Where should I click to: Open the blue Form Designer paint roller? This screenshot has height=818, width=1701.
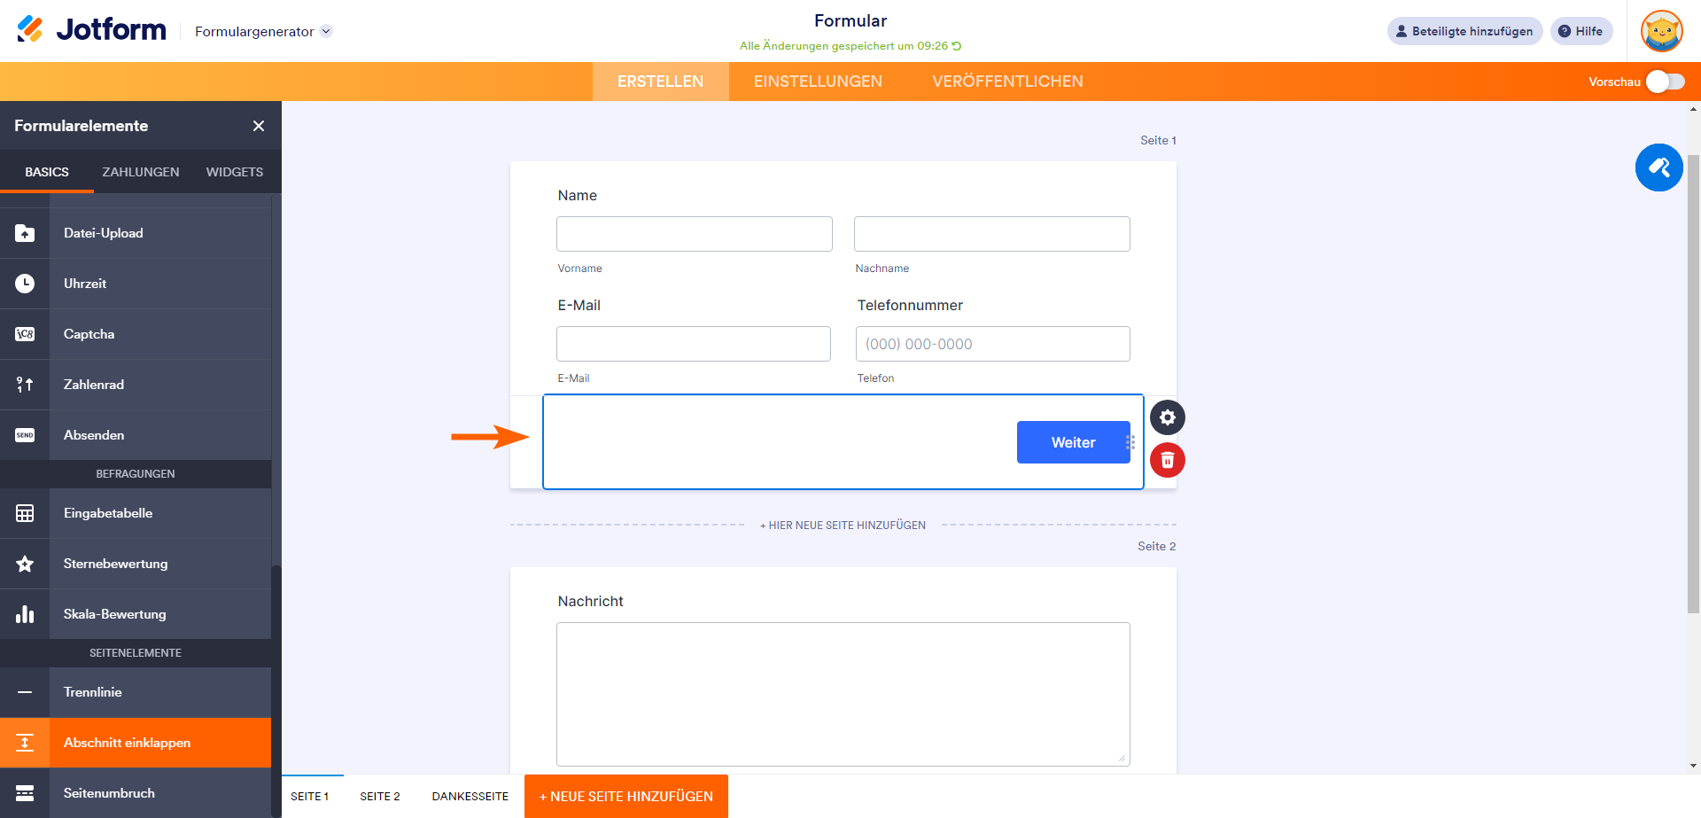pos(1658,167)
